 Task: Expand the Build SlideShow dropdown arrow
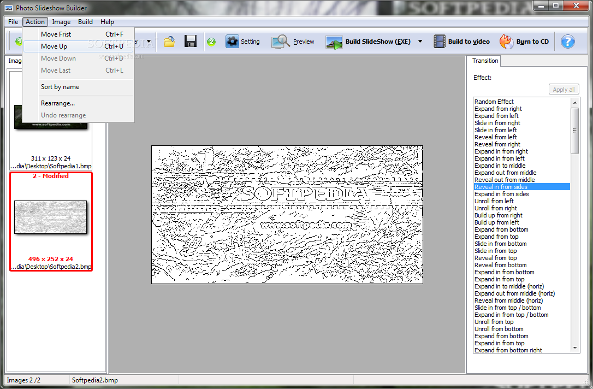click(420, 41)
